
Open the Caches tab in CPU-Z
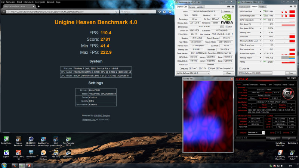[246, 85]
